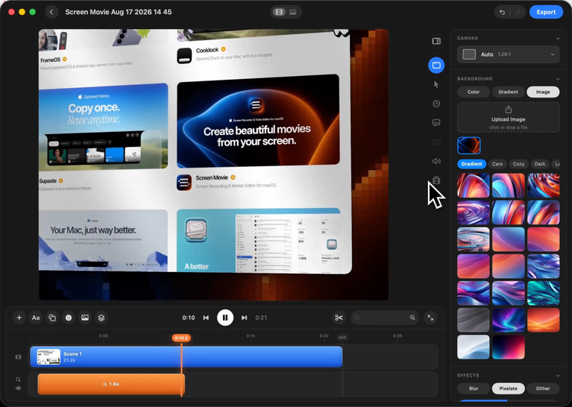Viewport: 572px width, 407px height.
Task: Pause the video playback
Action: (225, 318)
